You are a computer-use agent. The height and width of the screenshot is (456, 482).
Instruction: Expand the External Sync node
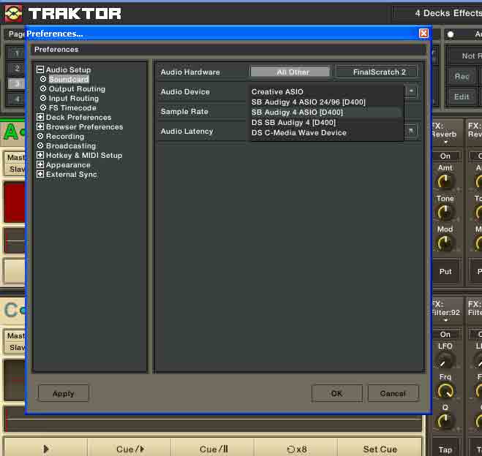[40, 174]
